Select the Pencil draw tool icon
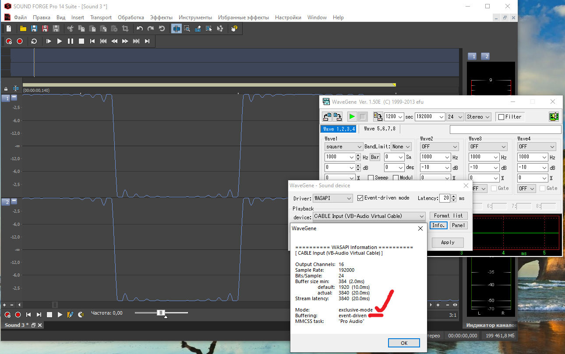The image size is (565, 354). (198, 28)
